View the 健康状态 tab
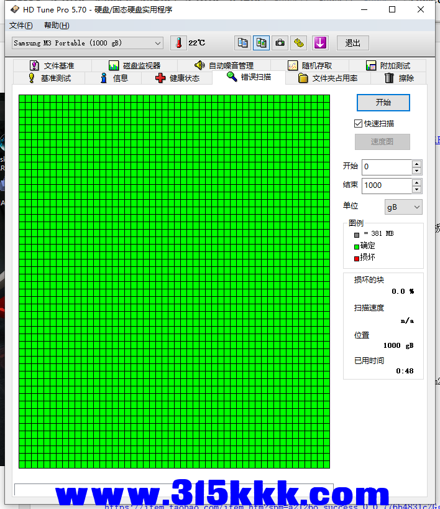 177,78
